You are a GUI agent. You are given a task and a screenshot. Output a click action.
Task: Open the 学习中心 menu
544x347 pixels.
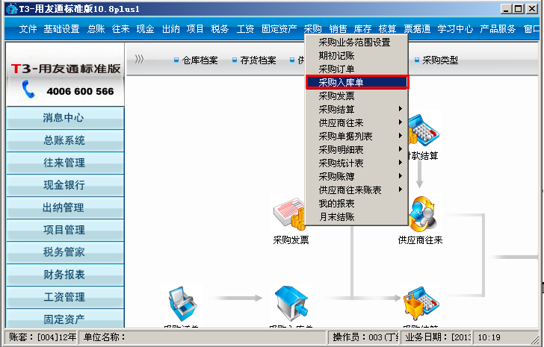(x=455, y=29)
